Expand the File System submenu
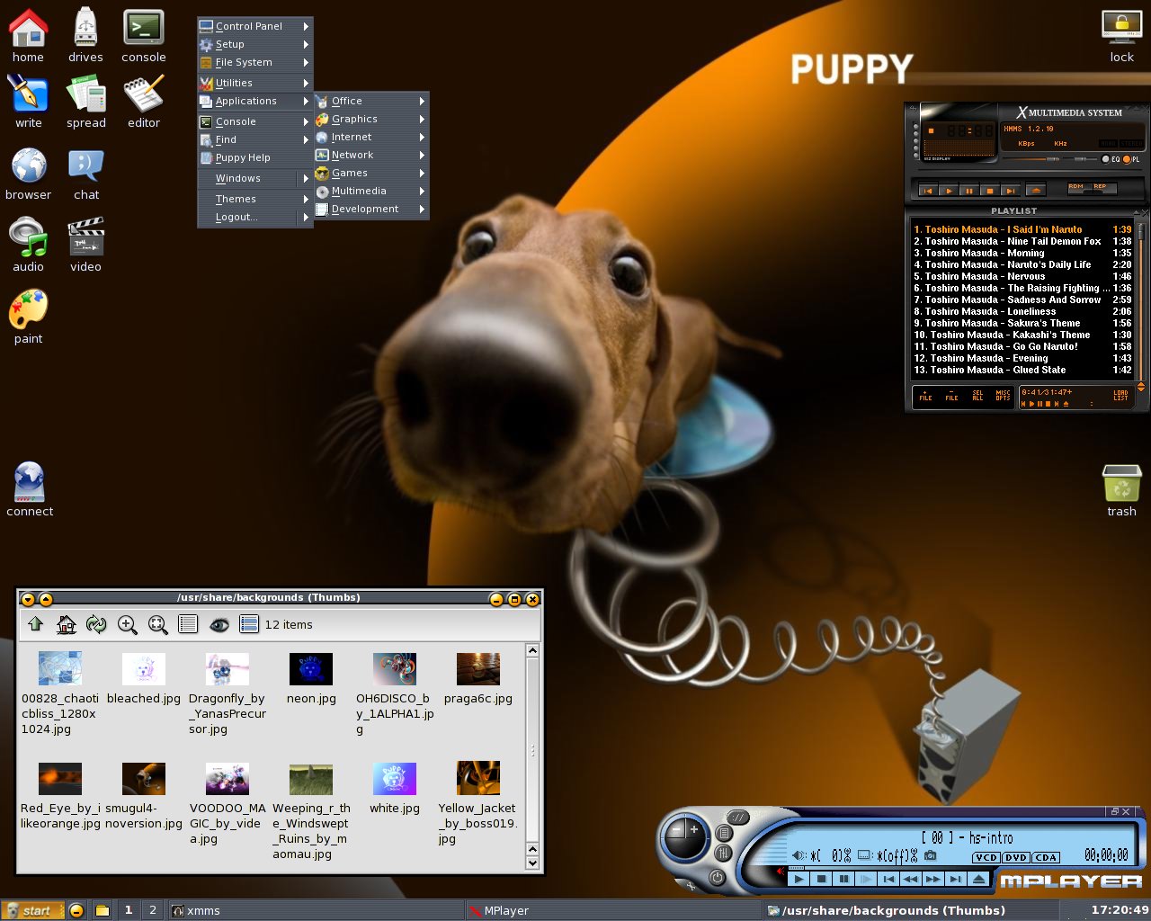 [255, 62]
